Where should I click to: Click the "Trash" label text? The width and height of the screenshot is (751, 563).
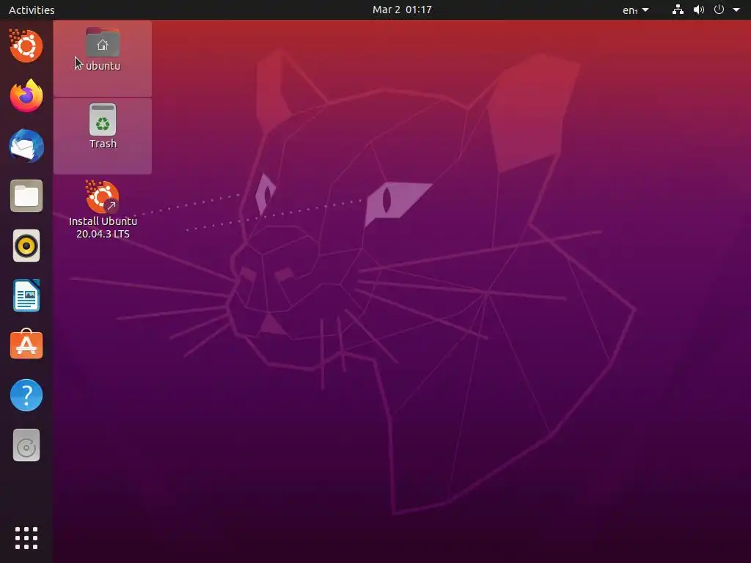pos(103,144)
